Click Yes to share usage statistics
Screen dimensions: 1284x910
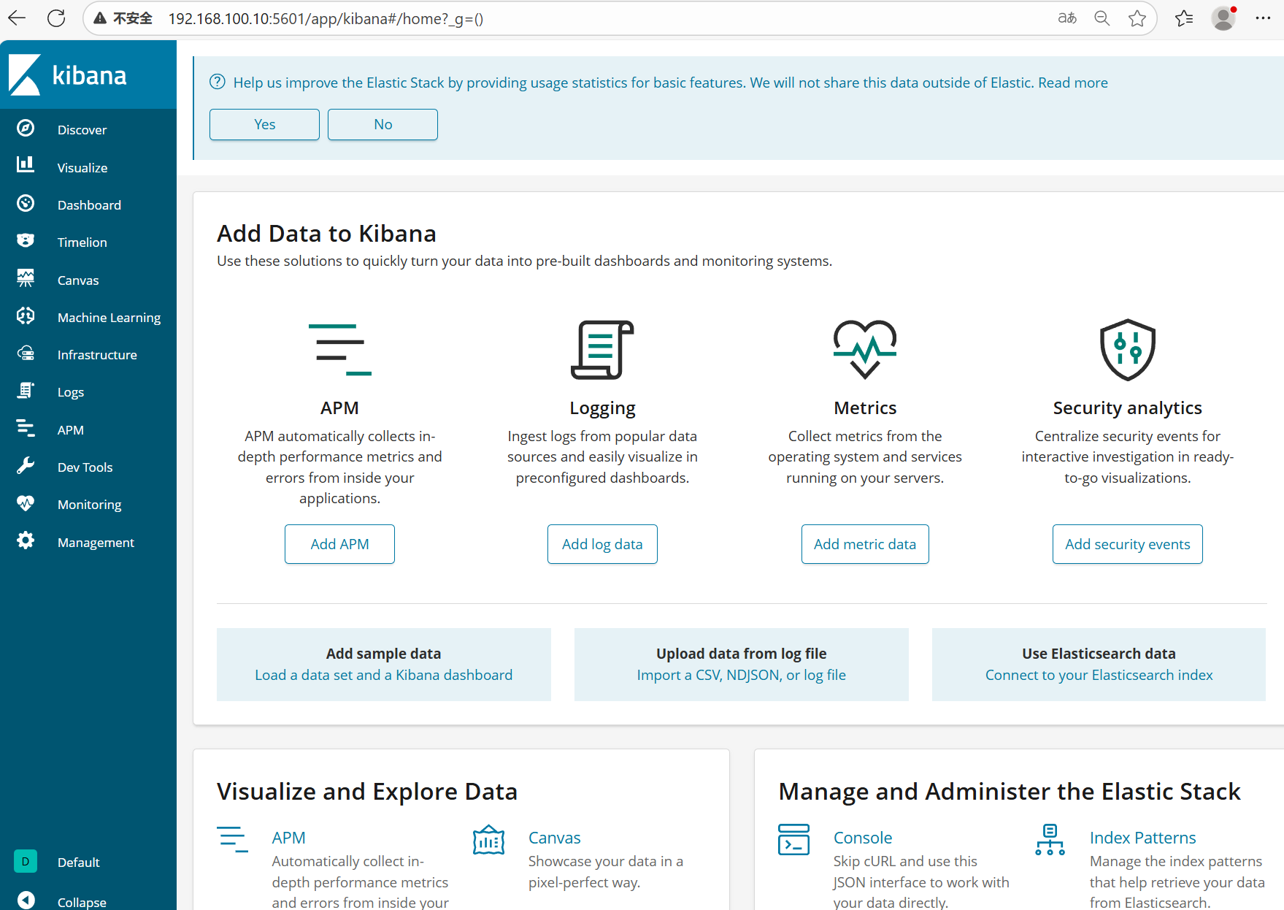(264, 124)
